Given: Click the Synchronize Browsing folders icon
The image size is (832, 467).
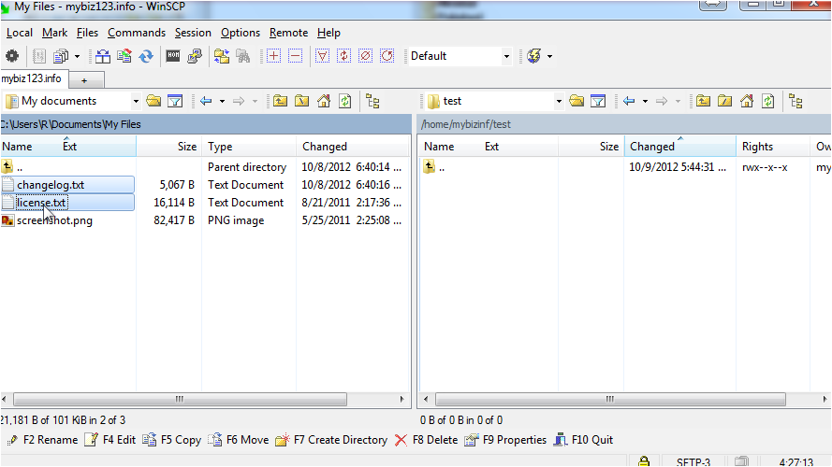Looking at the screenshot, I should 222,56.
